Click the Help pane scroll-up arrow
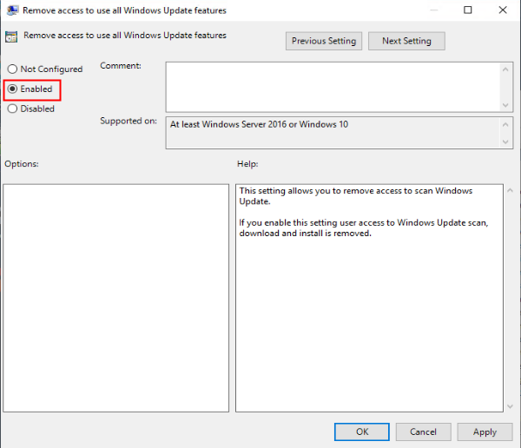Viewport: 521px width, 448px height. [x=511, y=190]
